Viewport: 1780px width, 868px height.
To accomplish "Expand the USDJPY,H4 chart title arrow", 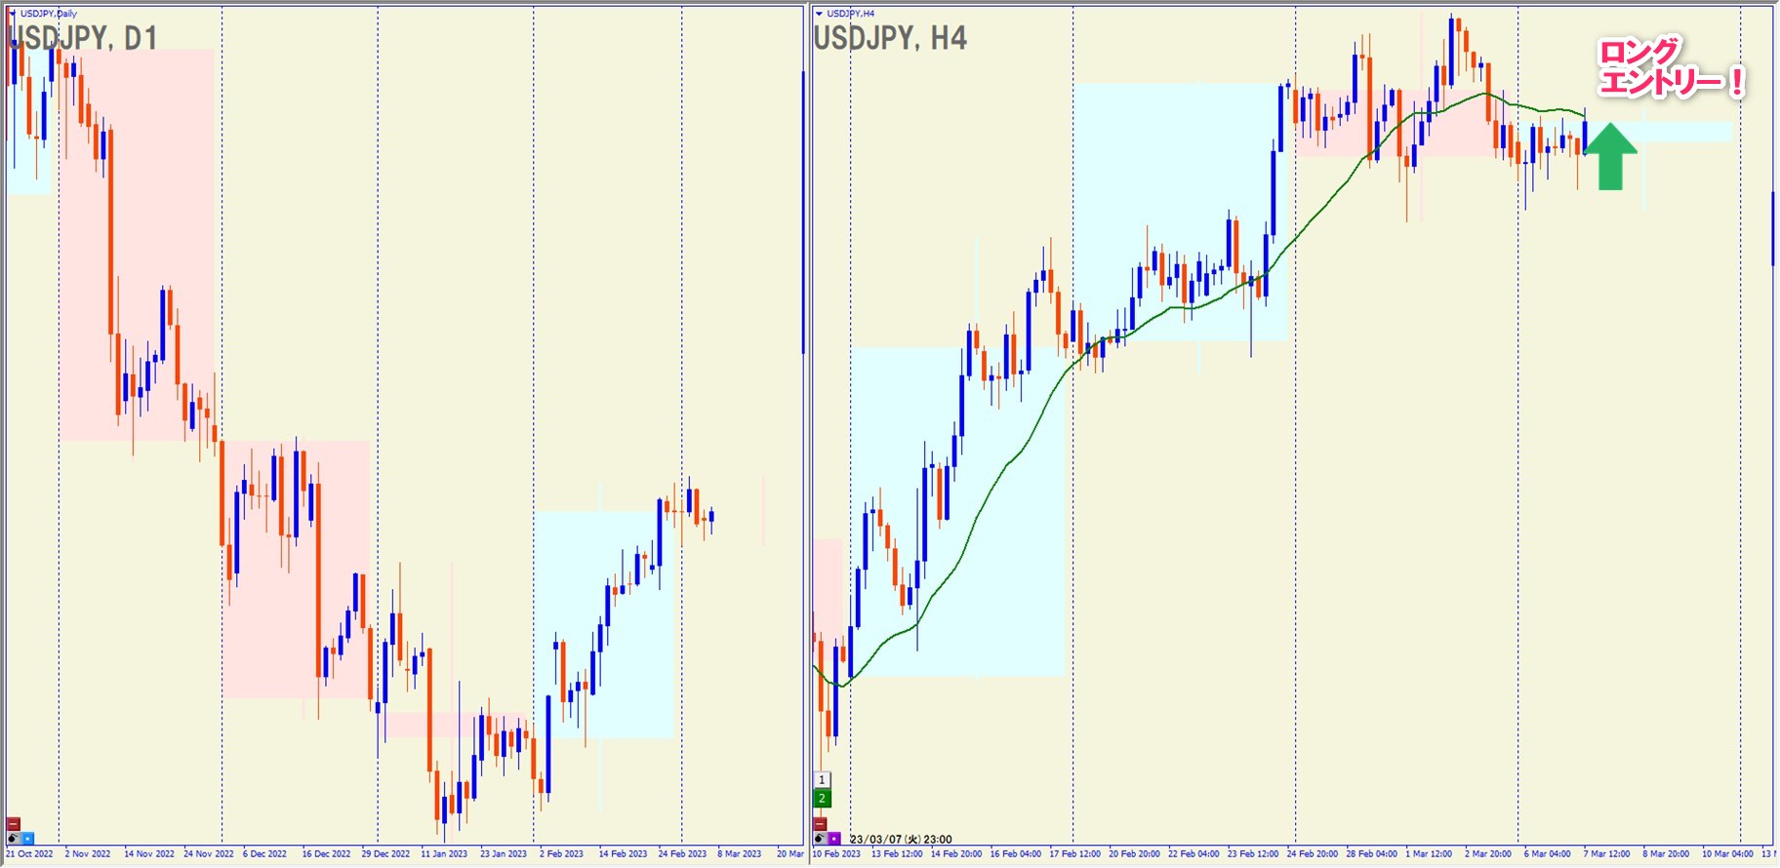I will coord(819,14).
